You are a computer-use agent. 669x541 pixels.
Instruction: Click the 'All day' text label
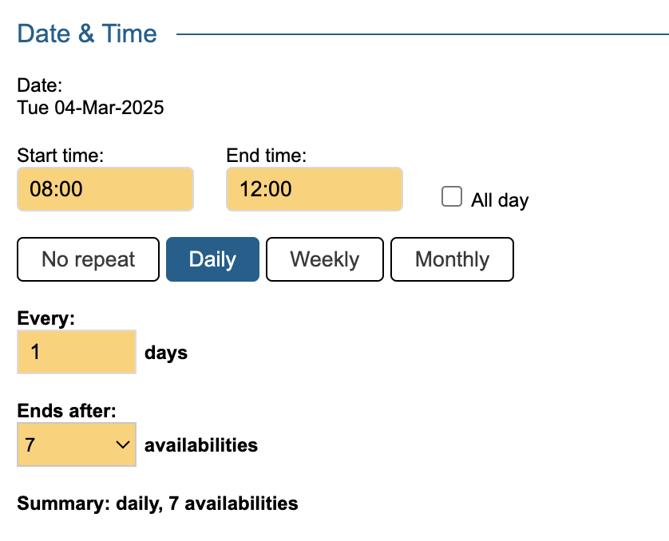point(500,200)
